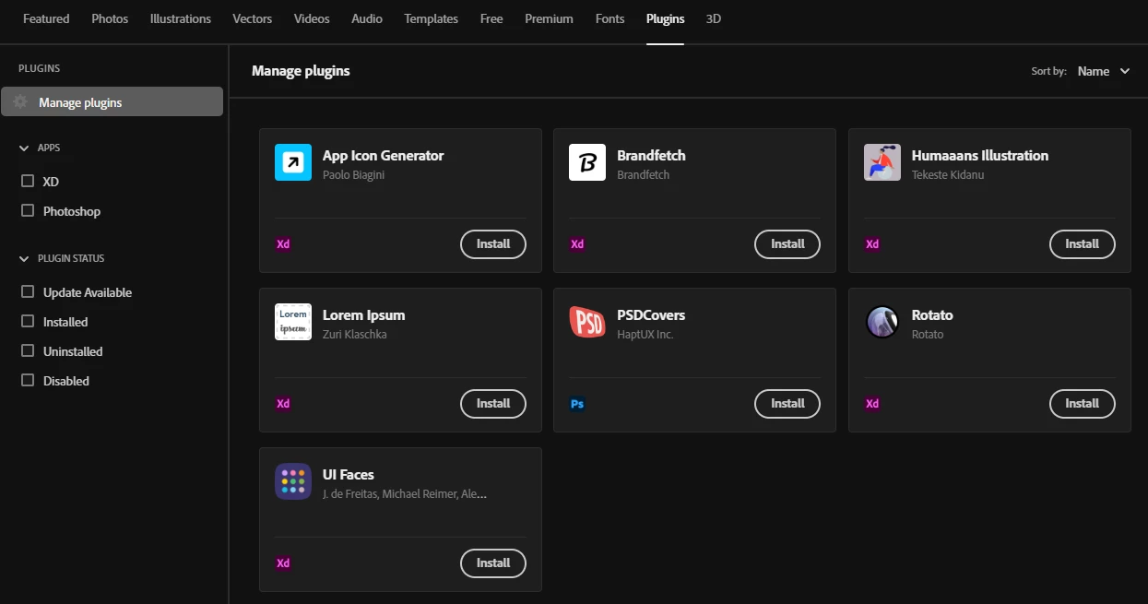This screenshot has height=604, width=1148.
Task: Click the Rotato plugin icon
Action: coord(882,322)
